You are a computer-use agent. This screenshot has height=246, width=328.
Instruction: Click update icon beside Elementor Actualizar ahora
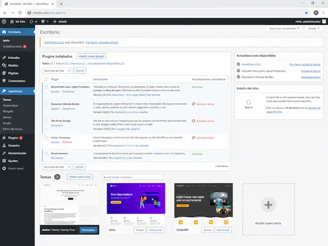[194, 104]
